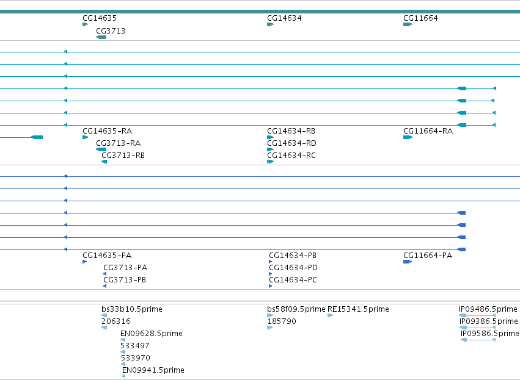
Task: Click the CG11664-RA transcript glyph
Action: coord(408,137)
